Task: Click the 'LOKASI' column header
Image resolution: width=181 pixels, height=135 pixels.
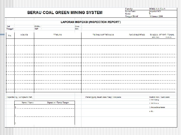Action: click(x=24, y=35)
